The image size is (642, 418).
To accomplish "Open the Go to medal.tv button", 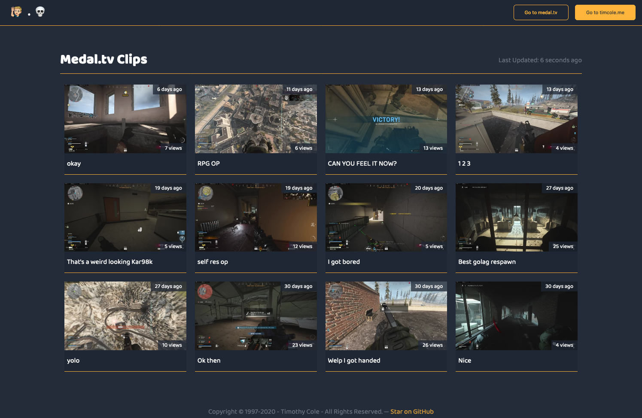I will point(541,12).
